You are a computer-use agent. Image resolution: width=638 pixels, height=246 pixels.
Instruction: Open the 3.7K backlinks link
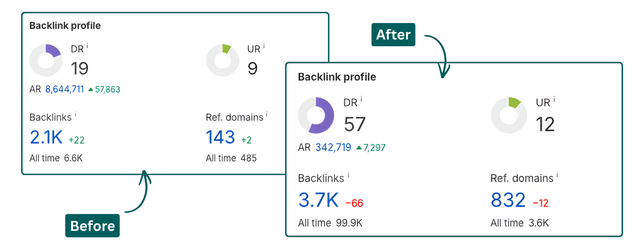coord(318,200)
